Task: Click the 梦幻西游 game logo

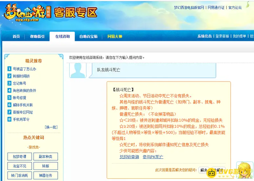Action: click(27, 13)
